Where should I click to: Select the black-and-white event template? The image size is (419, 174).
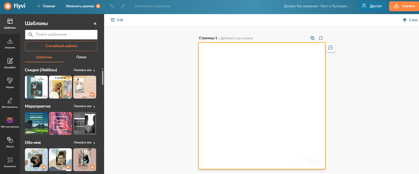(x=85, y=123)
